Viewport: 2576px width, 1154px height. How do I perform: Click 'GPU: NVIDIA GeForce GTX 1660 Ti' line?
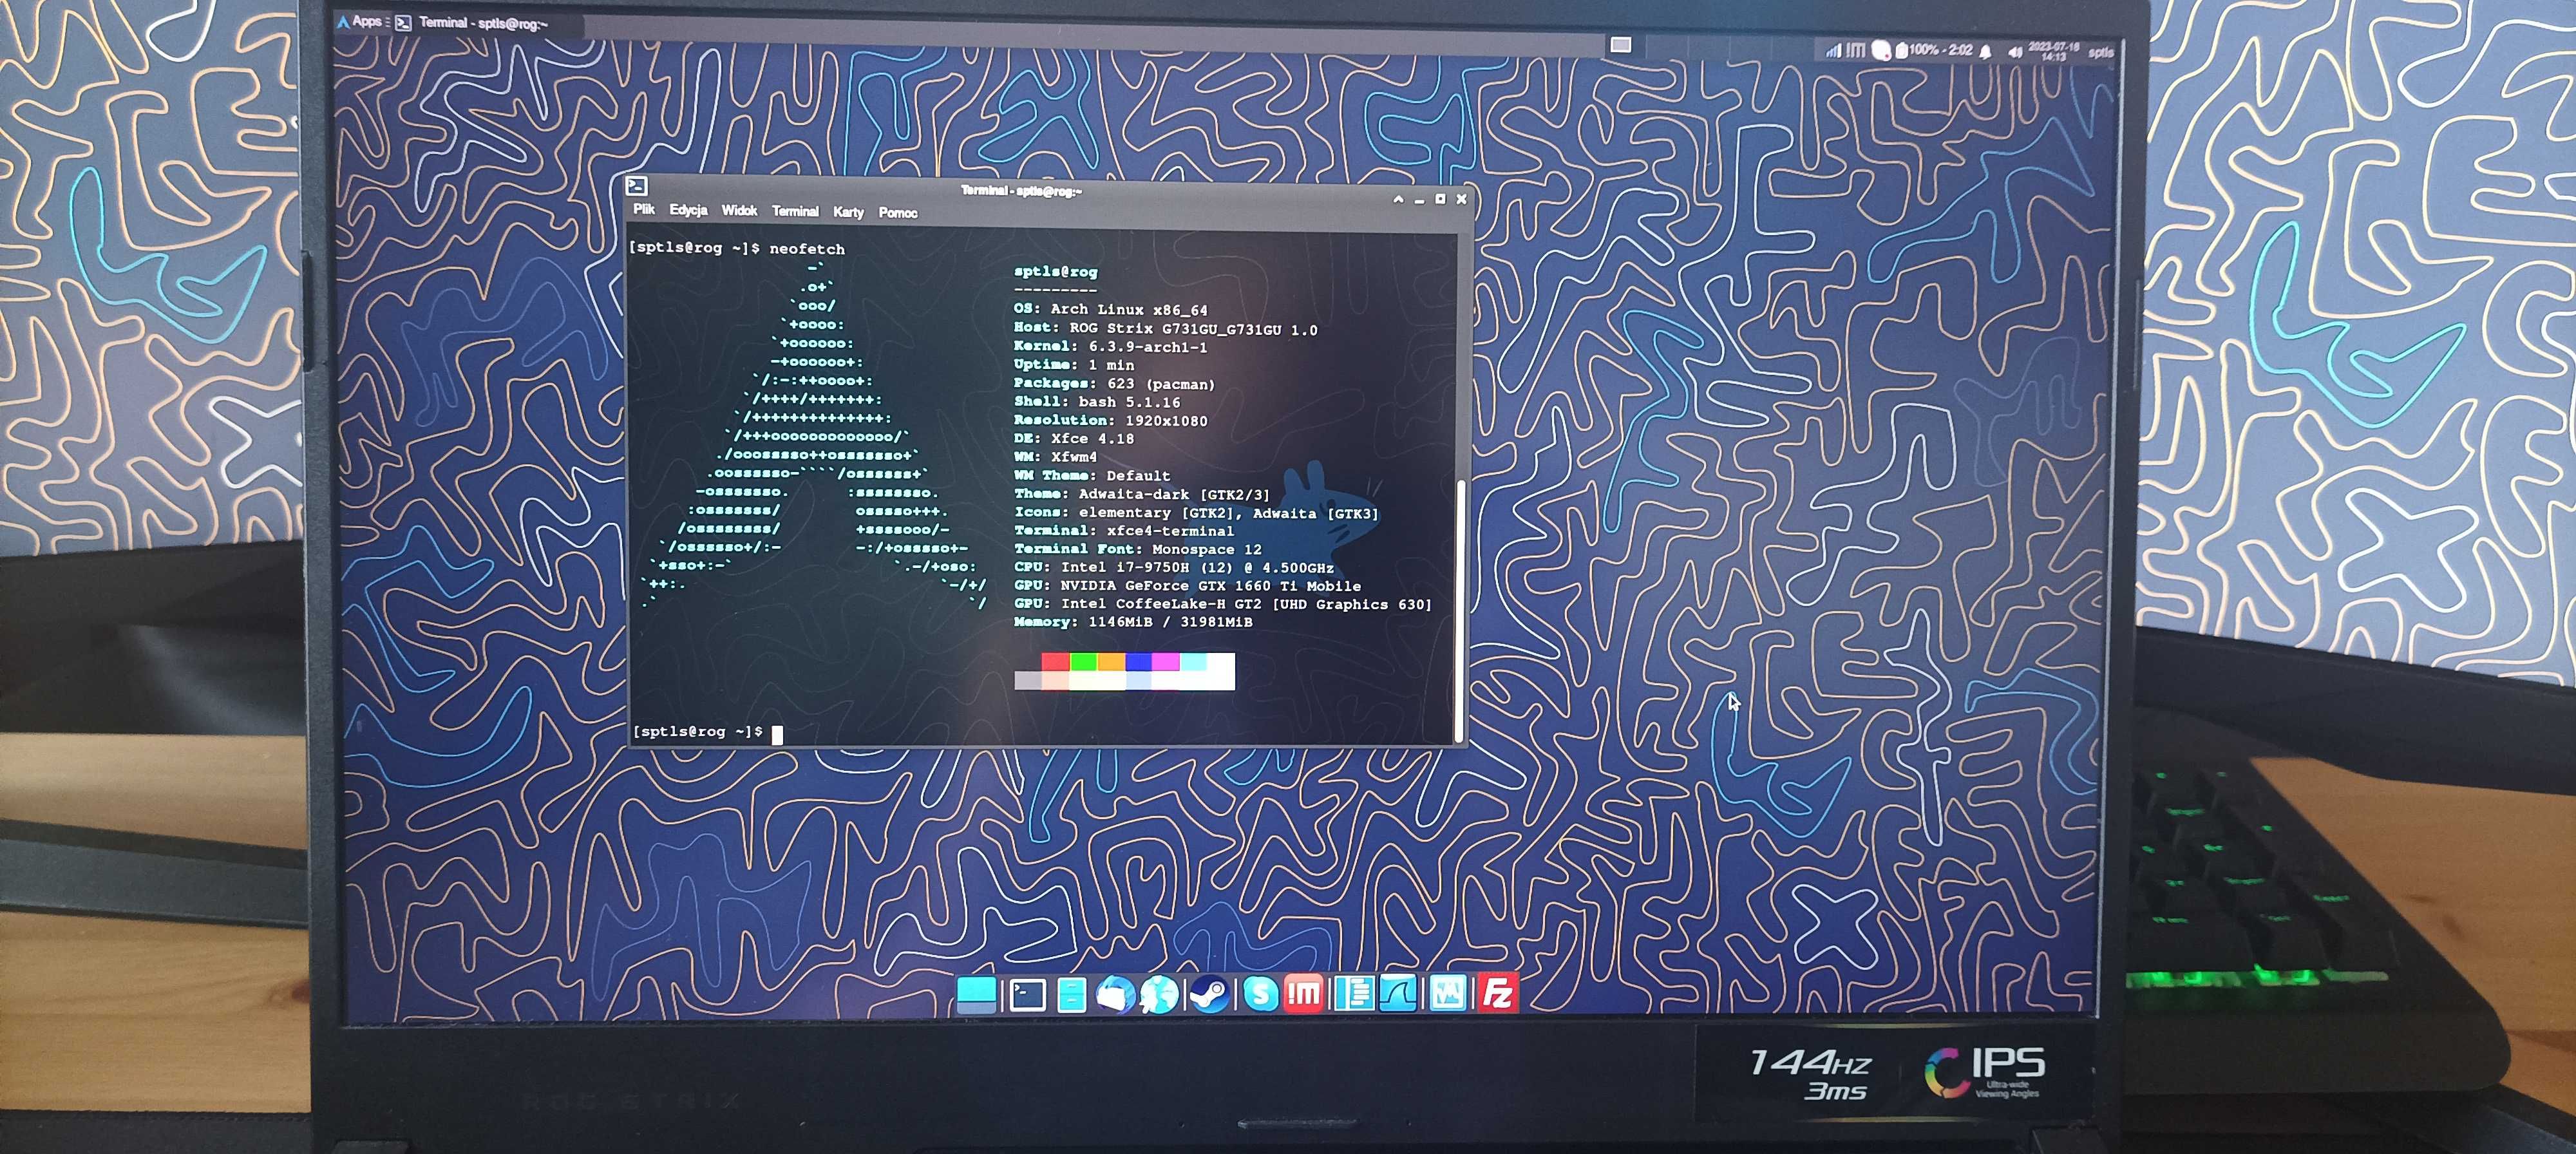(x=1187, y=586)
